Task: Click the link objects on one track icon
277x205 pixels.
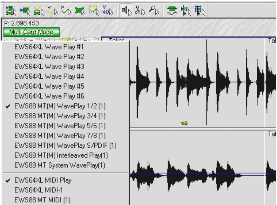Action: click(x=186, y=10)
